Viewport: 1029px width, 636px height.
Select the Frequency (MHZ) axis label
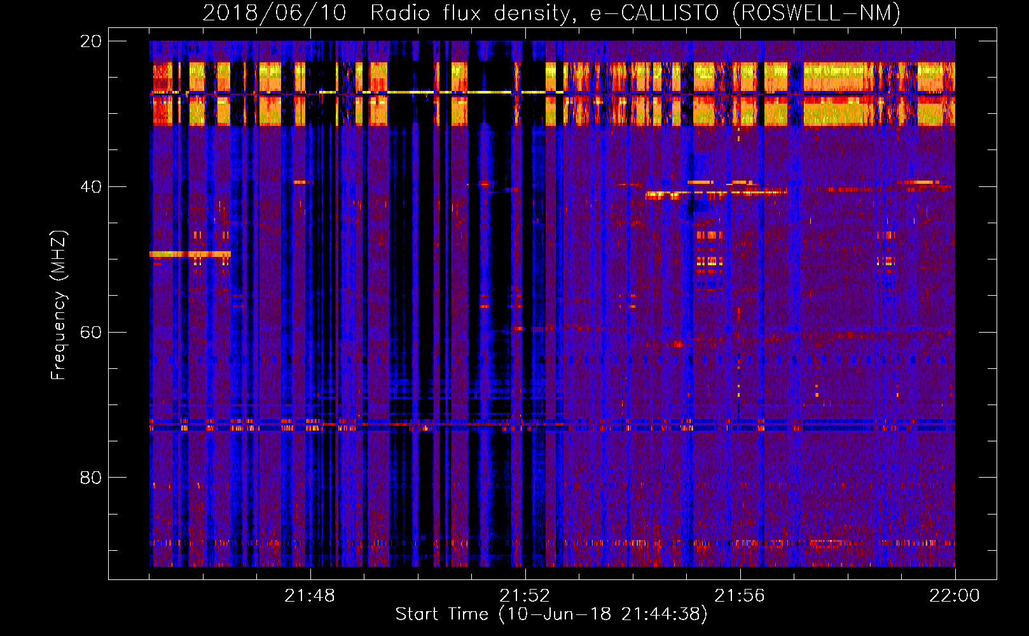(59, 305)
